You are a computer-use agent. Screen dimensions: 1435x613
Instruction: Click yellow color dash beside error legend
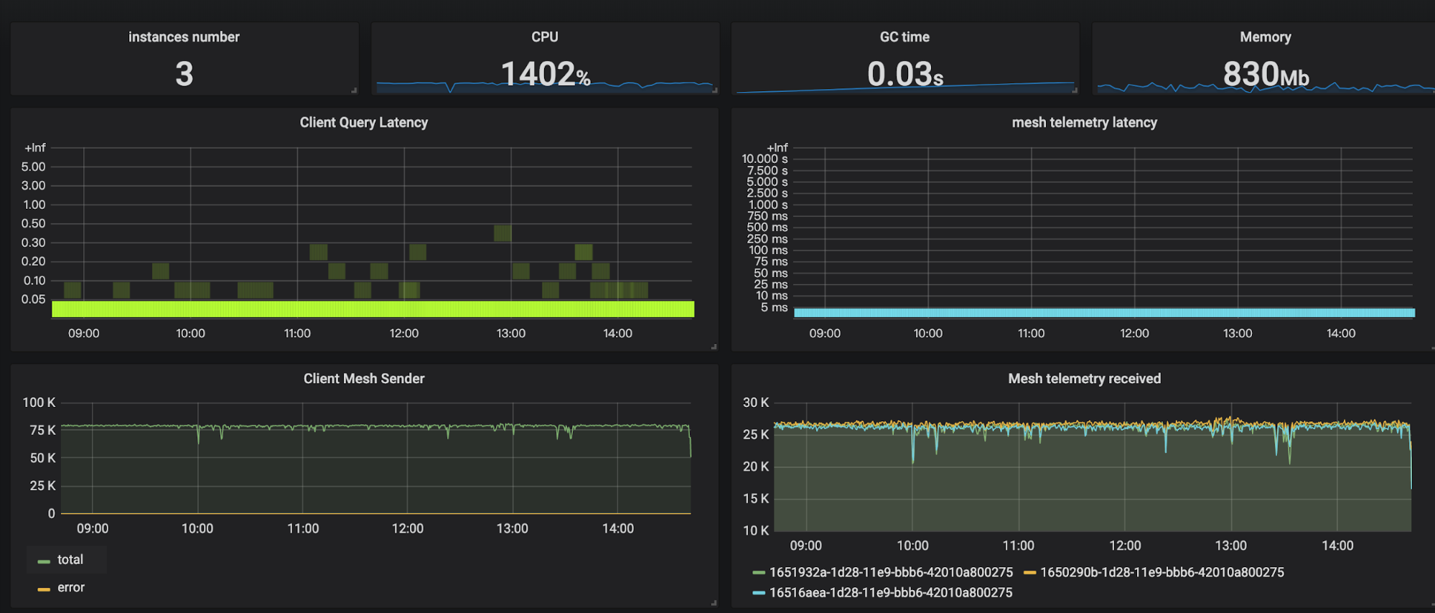(44, 589)
